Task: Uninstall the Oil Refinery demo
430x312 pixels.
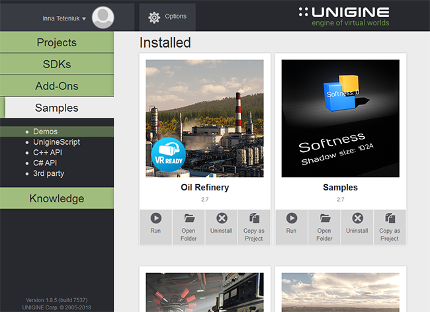Action: tap(222, 227)
